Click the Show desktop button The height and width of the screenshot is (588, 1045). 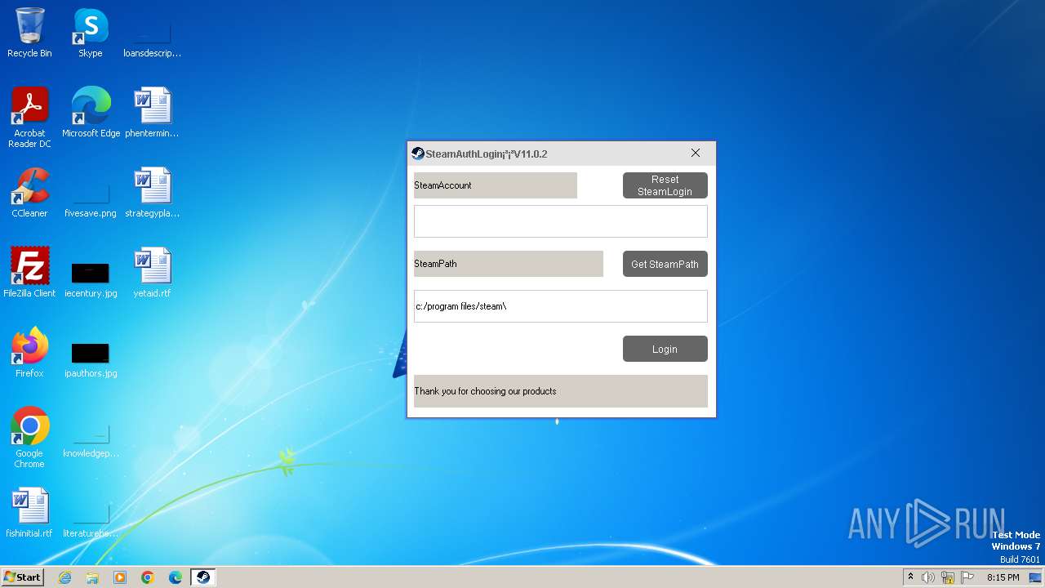click(1037, 577)
